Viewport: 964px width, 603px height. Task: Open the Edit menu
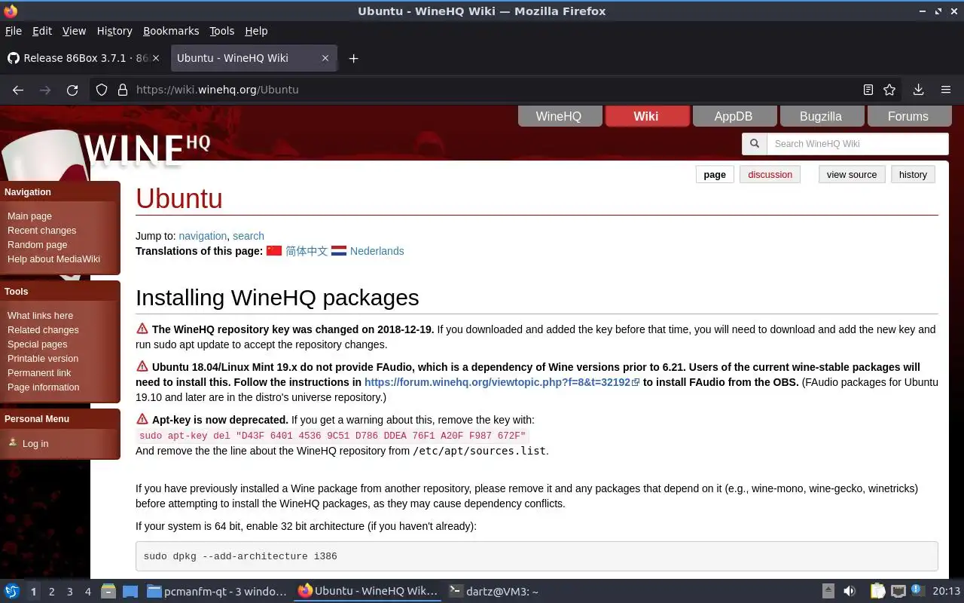point(42,31)
